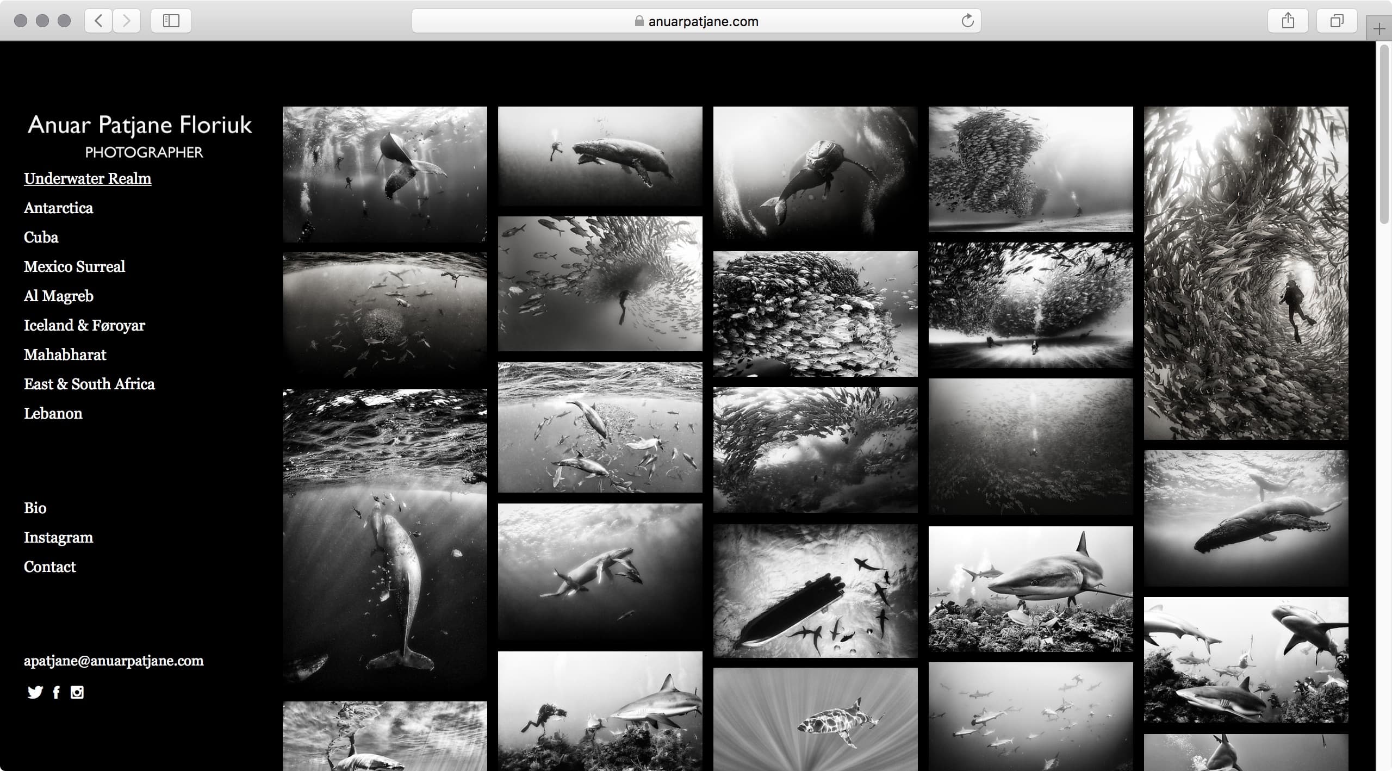Select the Lebanon gallery
Viewport: 1392px width, 771px height.
53,413
